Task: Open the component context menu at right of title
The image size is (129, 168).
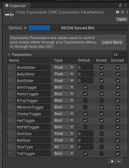Action: point(127,12)
